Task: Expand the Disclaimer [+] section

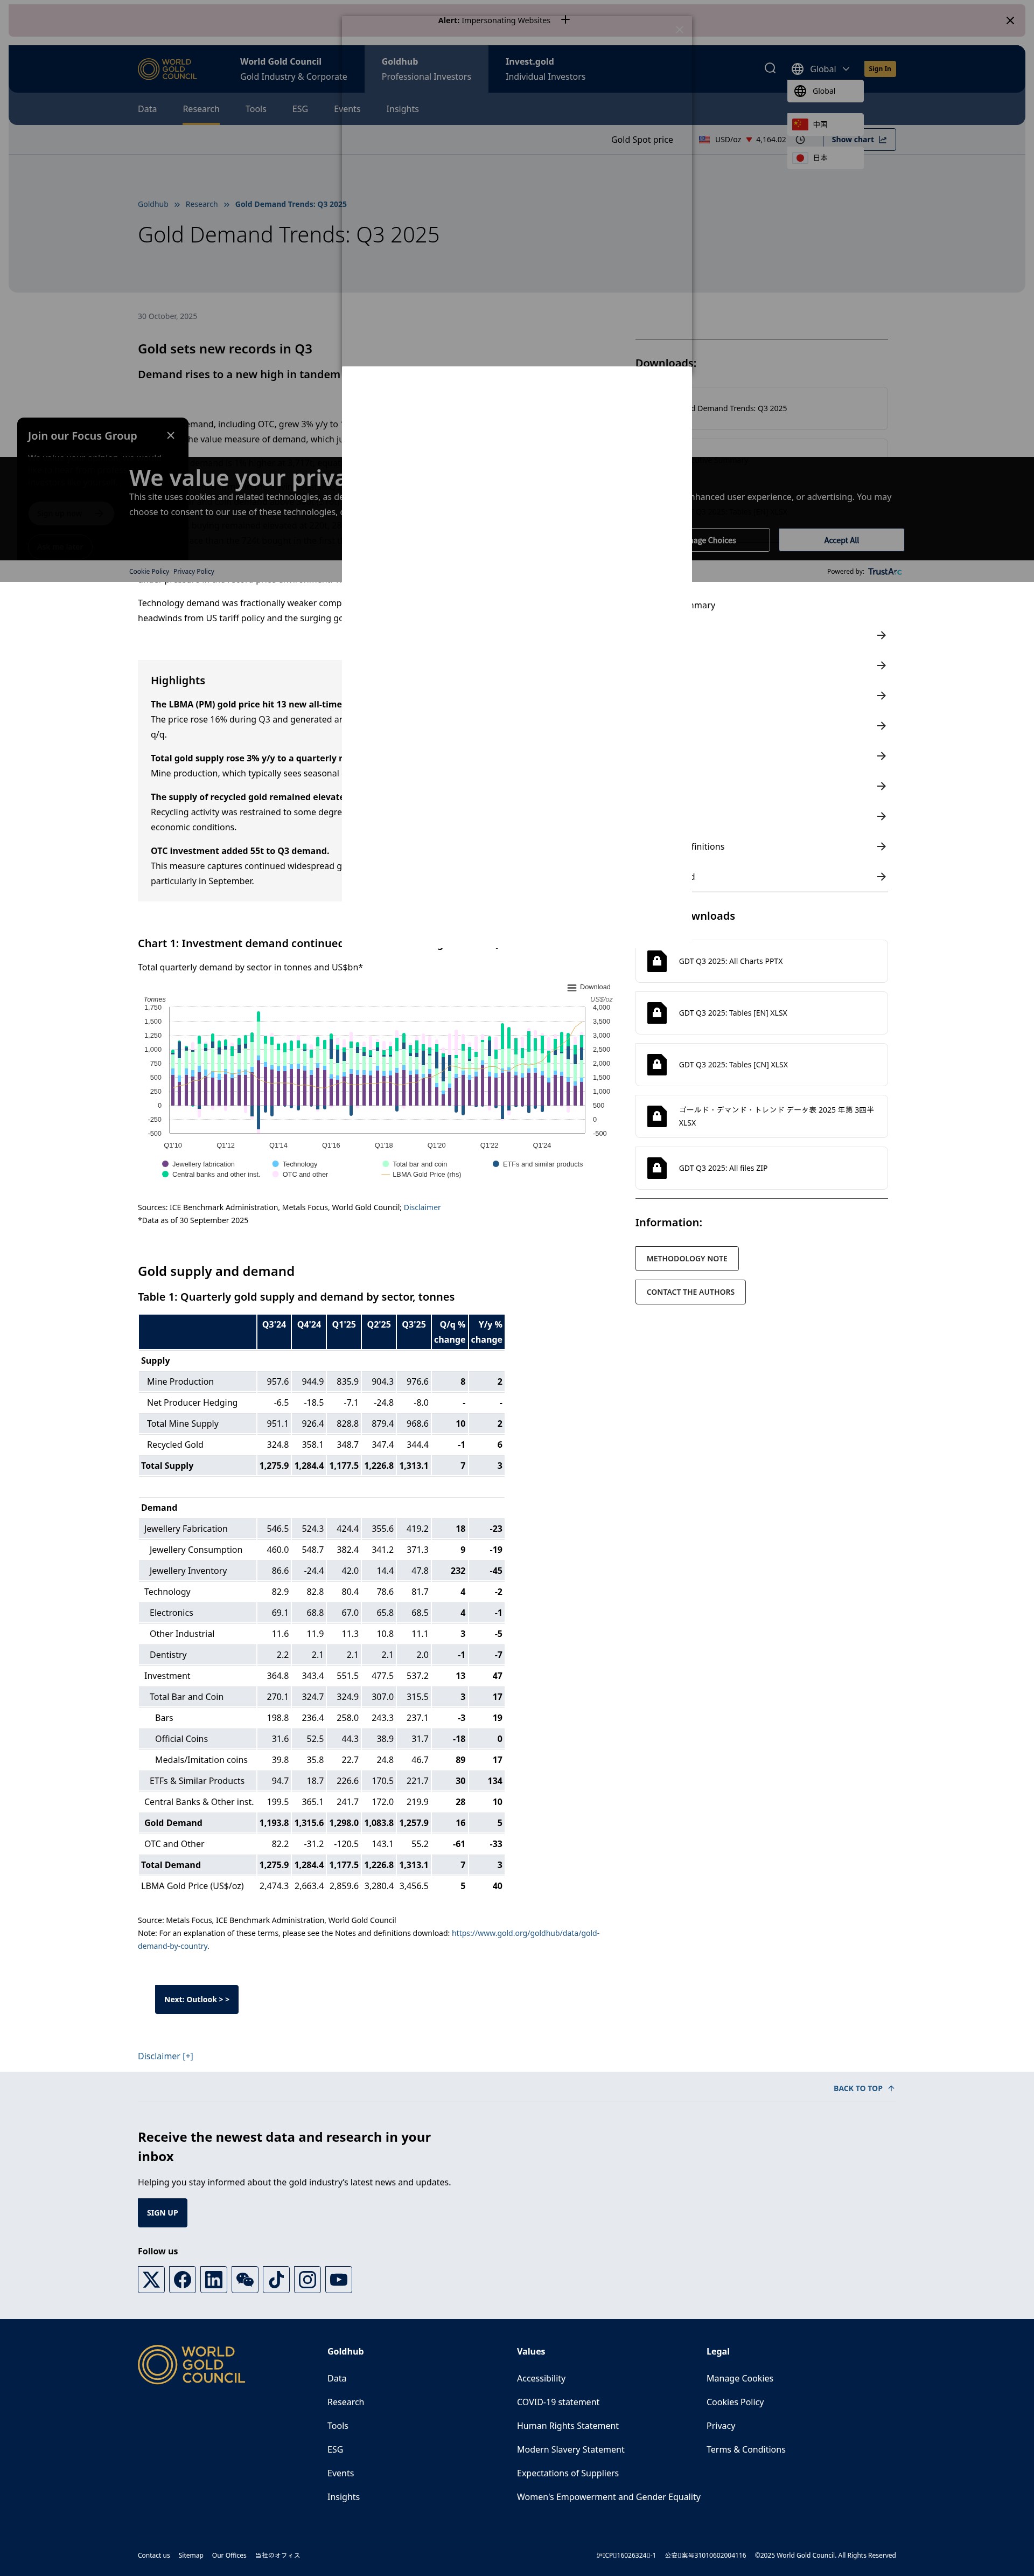Action: (x=165, y=2056)
